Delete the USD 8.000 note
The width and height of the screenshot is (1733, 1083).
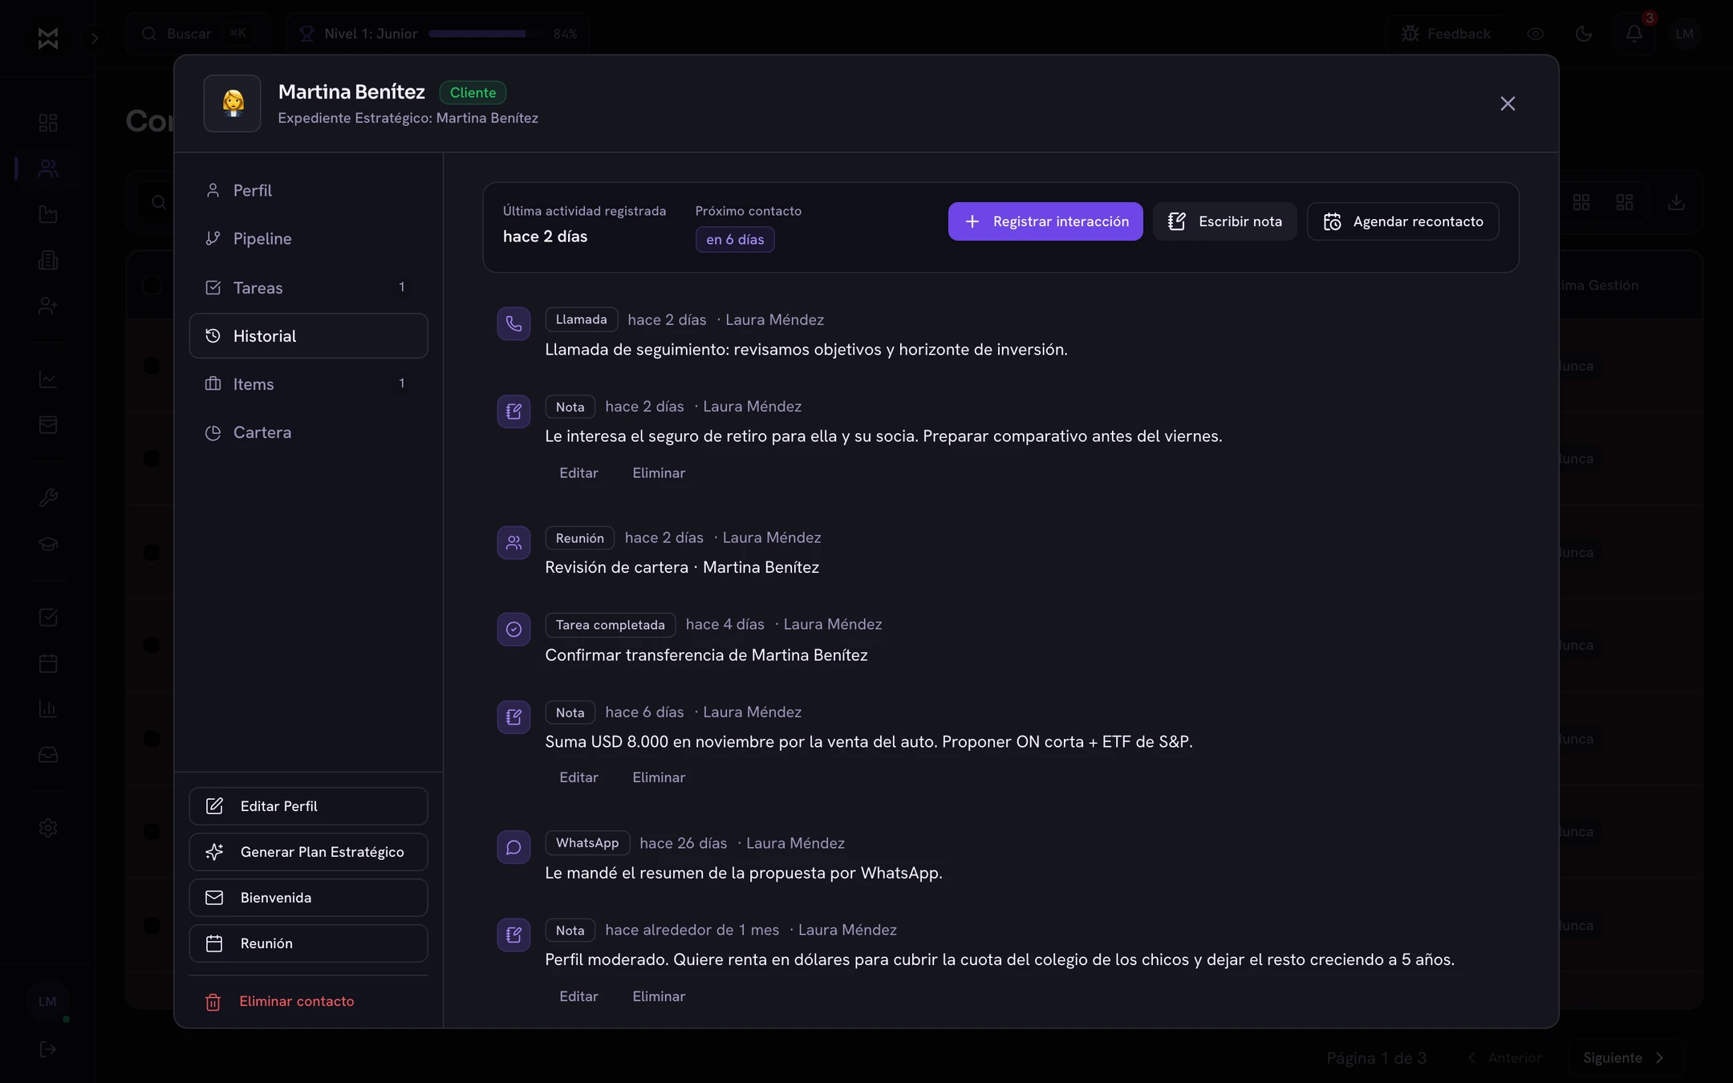click(x=659, y=777)
